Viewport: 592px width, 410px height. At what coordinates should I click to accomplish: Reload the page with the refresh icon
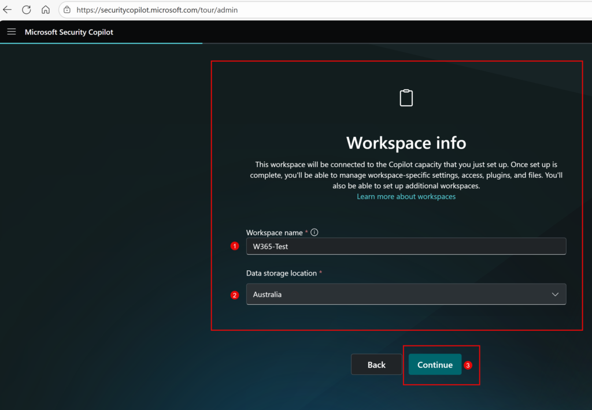[x=27, y=10]
